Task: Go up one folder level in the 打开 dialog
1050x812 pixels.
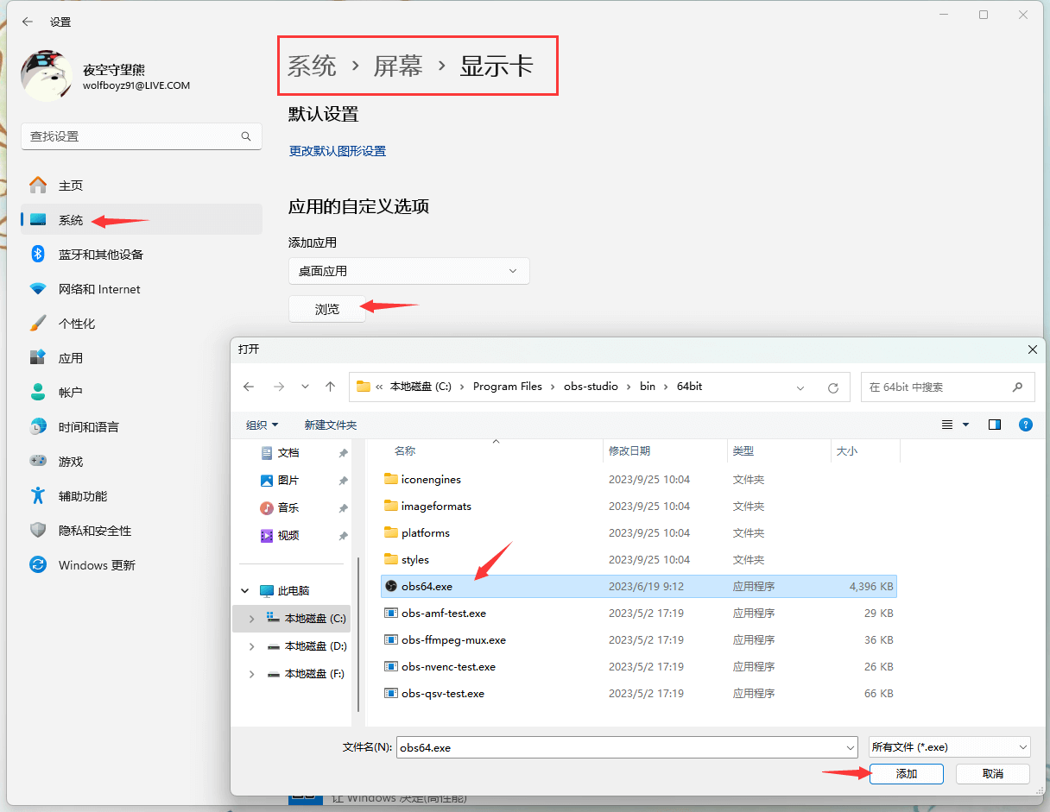Action: pyautogui.click(x=330, y=387)
